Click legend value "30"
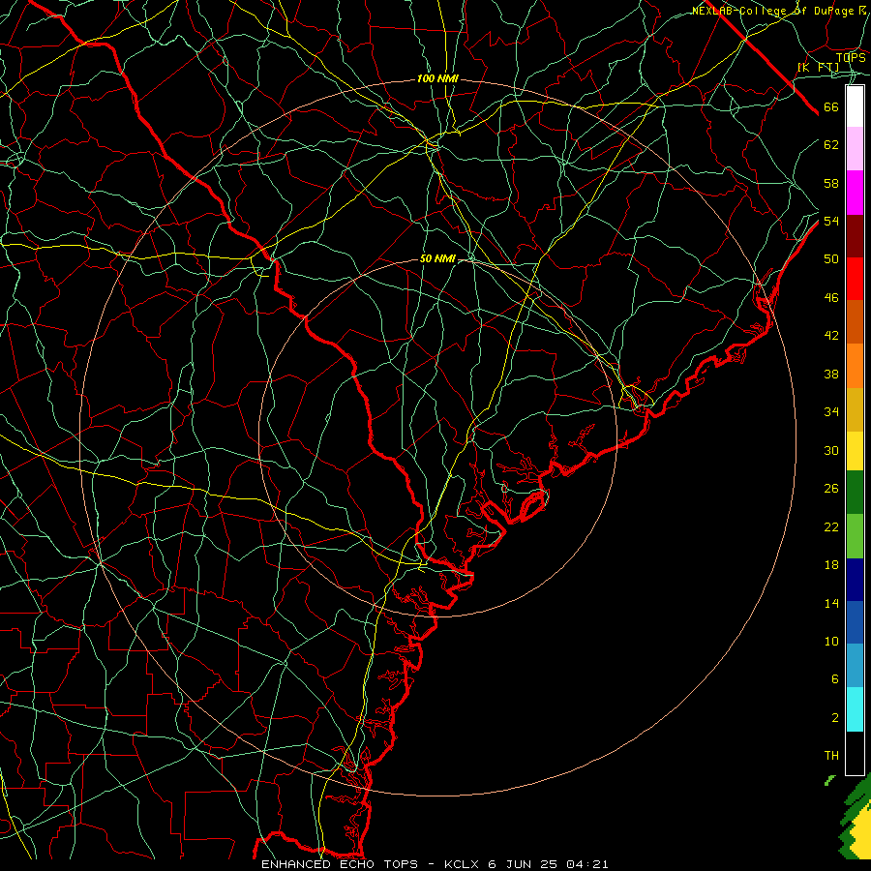Viewport: 871px width, 871px height. (x=831, y=450)
